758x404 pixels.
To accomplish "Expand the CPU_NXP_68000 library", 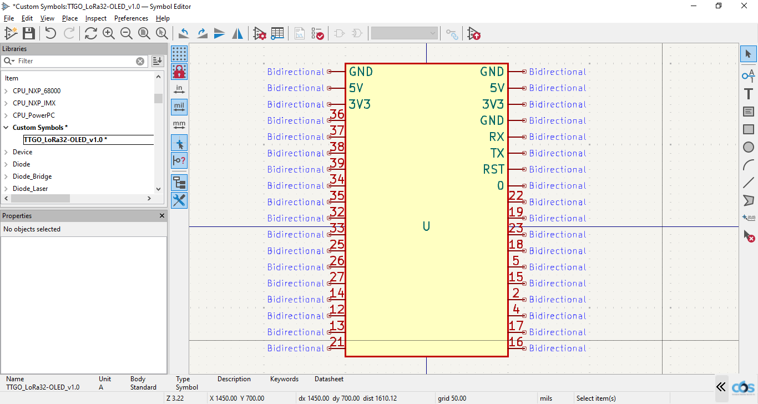I will pyautogui.click(x=6, y=91).
